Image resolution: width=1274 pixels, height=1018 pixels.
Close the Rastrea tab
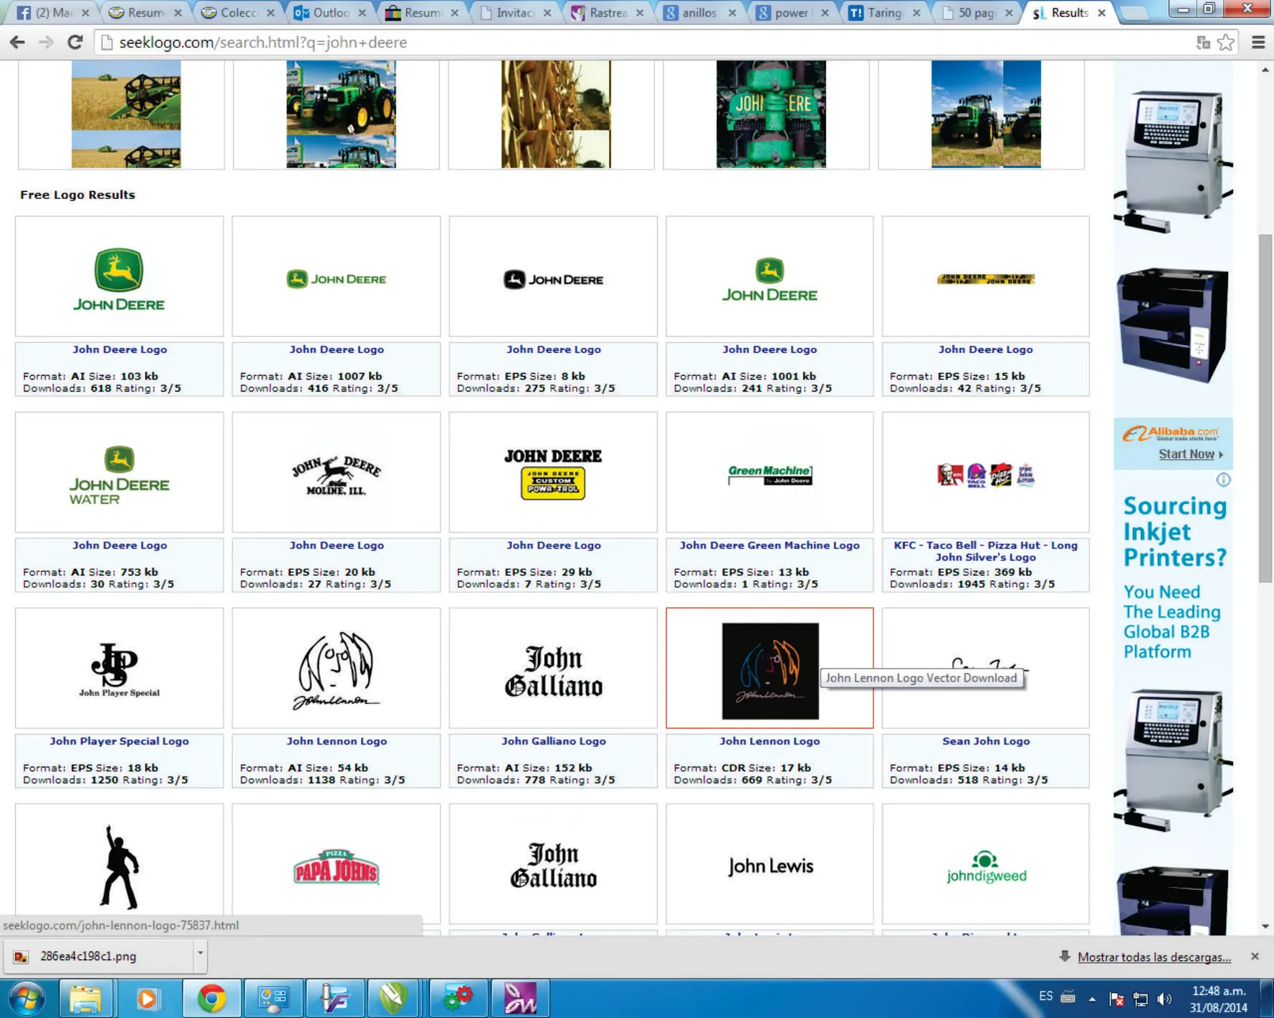pyautogui.click(x=640, y=13)
